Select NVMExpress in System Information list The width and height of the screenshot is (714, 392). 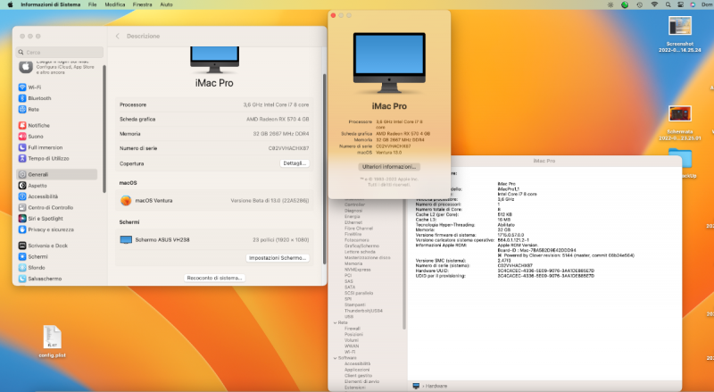[x=358, y=270]
